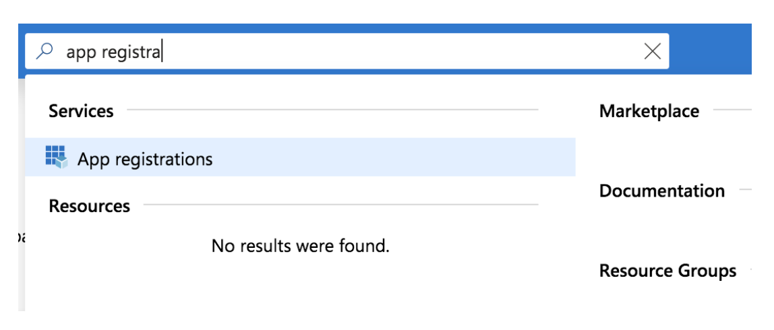The width and height of the screenshot is (774, 330).
Task: Click the blue header bar right of search
Action: pyautogui.click(x=710, y=51)
